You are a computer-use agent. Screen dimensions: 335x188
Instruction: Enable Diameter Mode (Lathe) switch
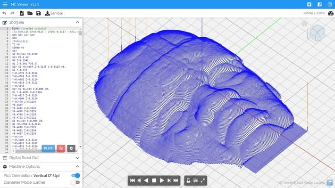pos(75,182)
